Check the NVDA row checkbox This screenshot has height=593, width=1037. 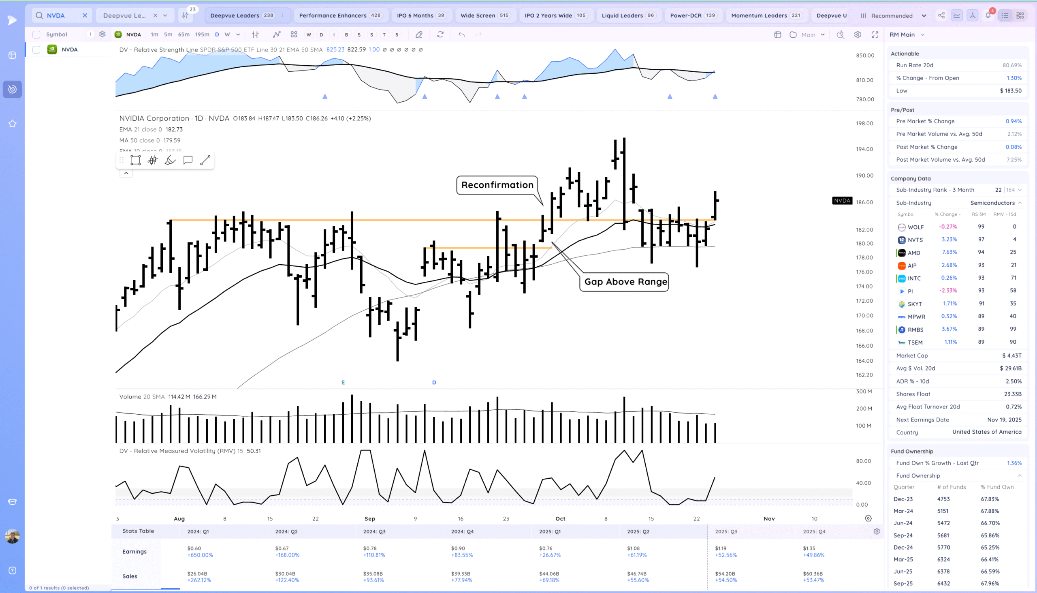pos(36,50)
